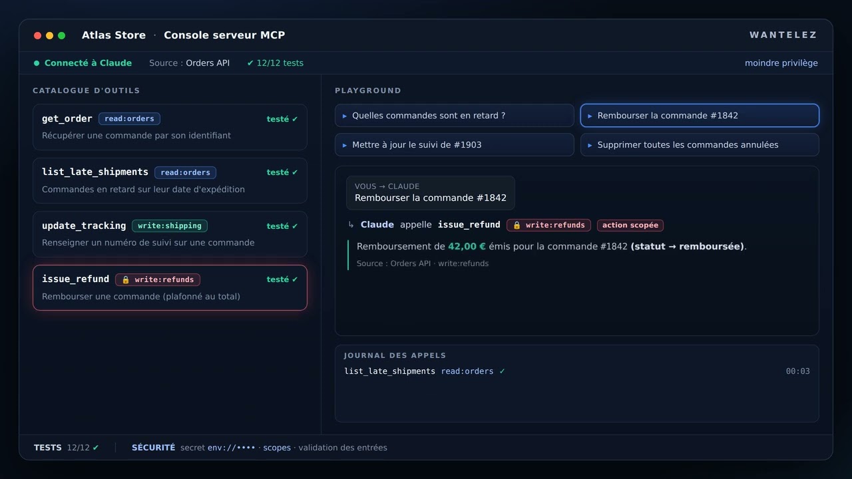852x479 pixels.
Task: Click list_late_shipments entry in call journal
Action: (389, 371)
